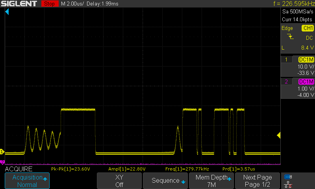Select the channel 1 number badge
This screenshot has height=189, width=315.
point(286,59)
